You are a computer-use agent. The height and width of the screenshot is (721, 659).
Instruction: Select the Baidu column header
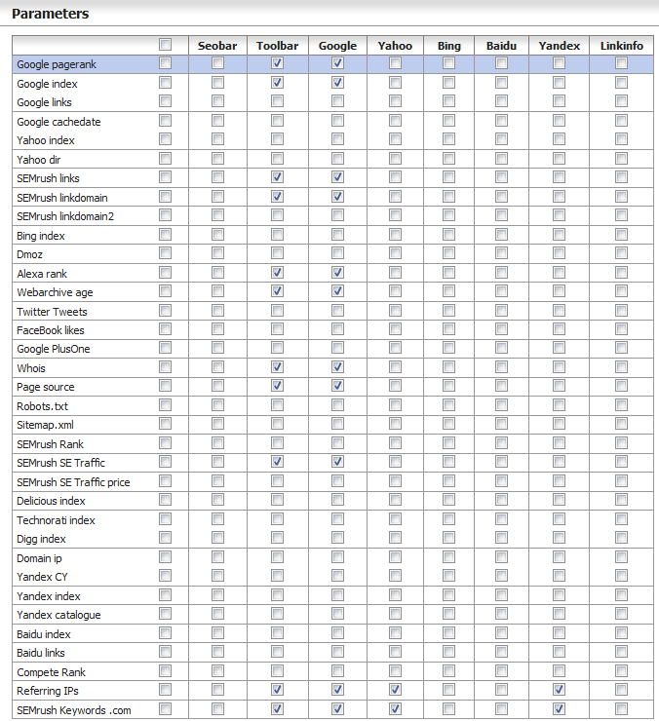[x=501, y=46]
